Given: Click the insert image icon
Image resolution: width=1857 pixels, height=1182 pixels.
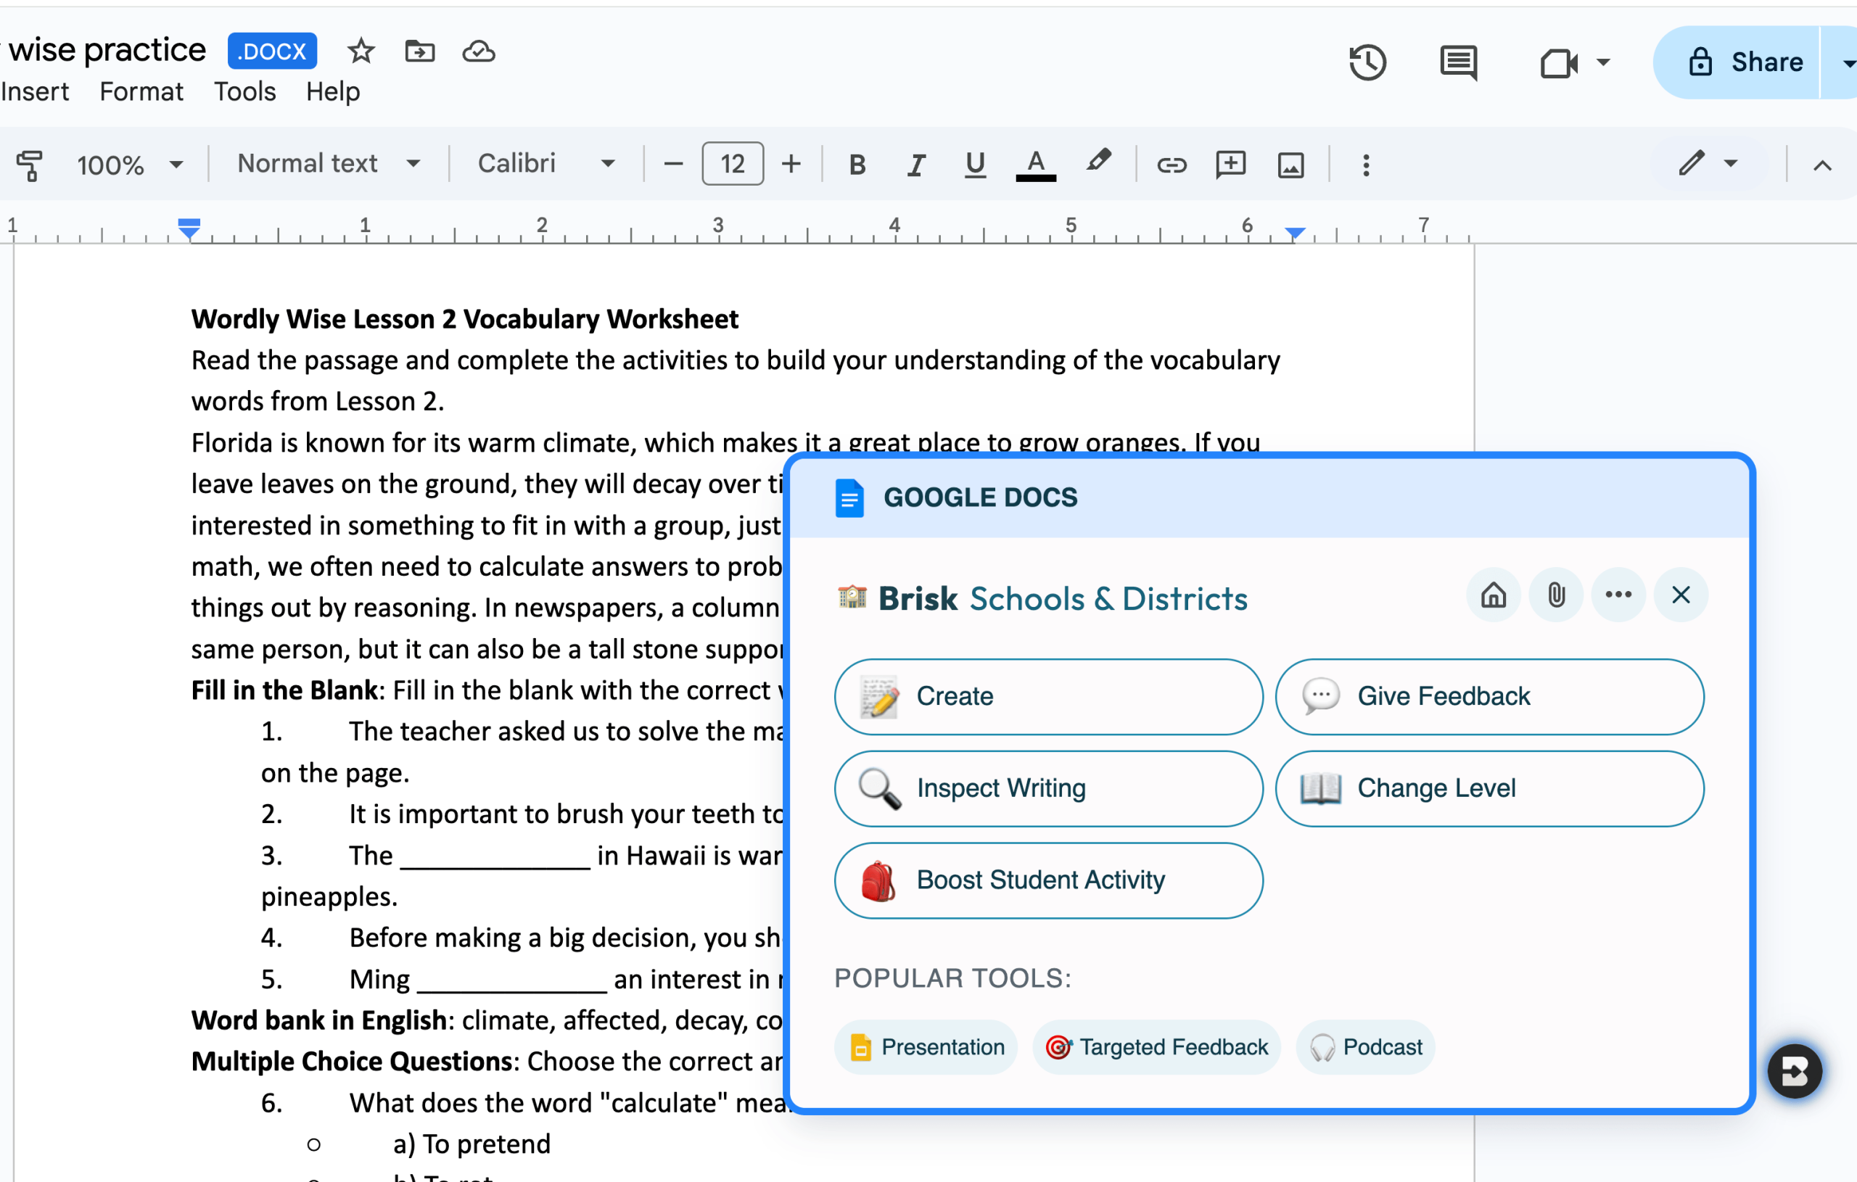Looking at the screenshot, I should 1290,164.
